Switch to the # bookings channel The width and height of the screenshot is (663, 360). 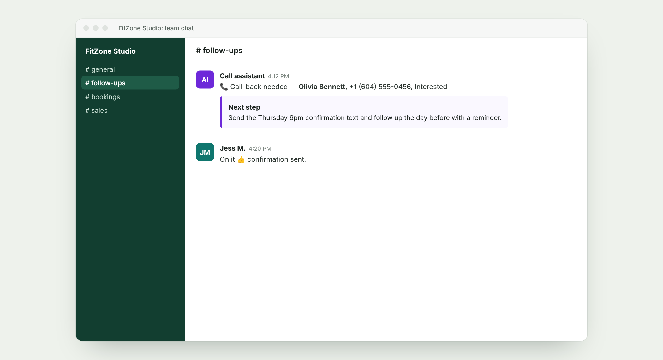pos(130,97)
